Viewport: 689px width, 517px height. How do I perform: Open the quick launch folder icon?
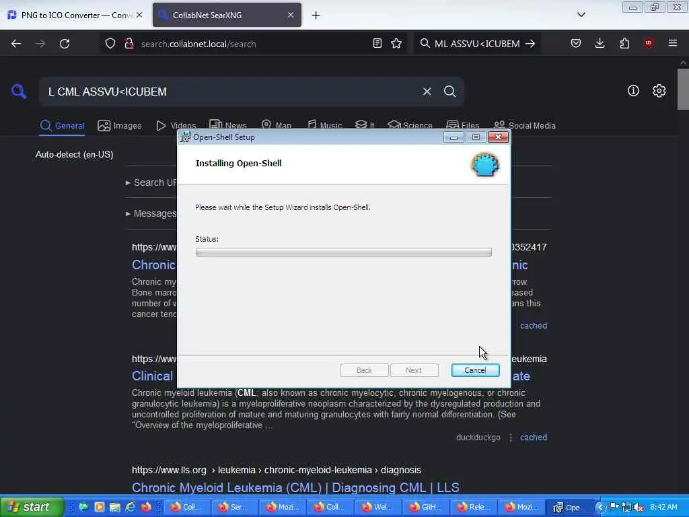(x=114, y=507)
